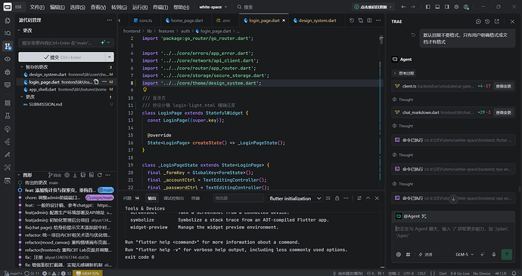Open the flutter initialization output dropdown
Viewport: 522px width, 276px height.
click(294, 198)
